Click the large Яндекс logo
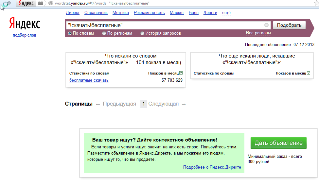Image resolution: width=319 pixels, height=184 pixels. (x=25, y=24)
